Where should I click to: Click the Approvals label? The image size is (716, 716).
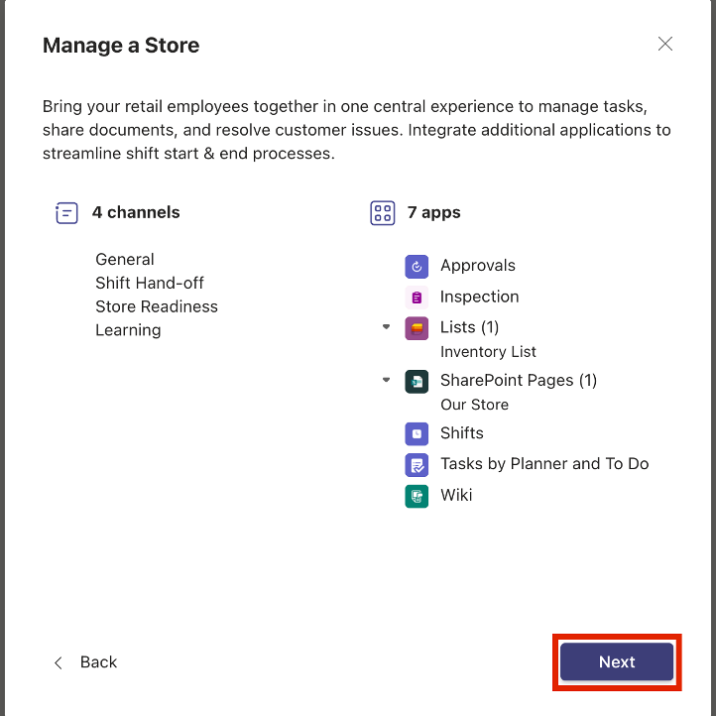[x=478, y=266]
